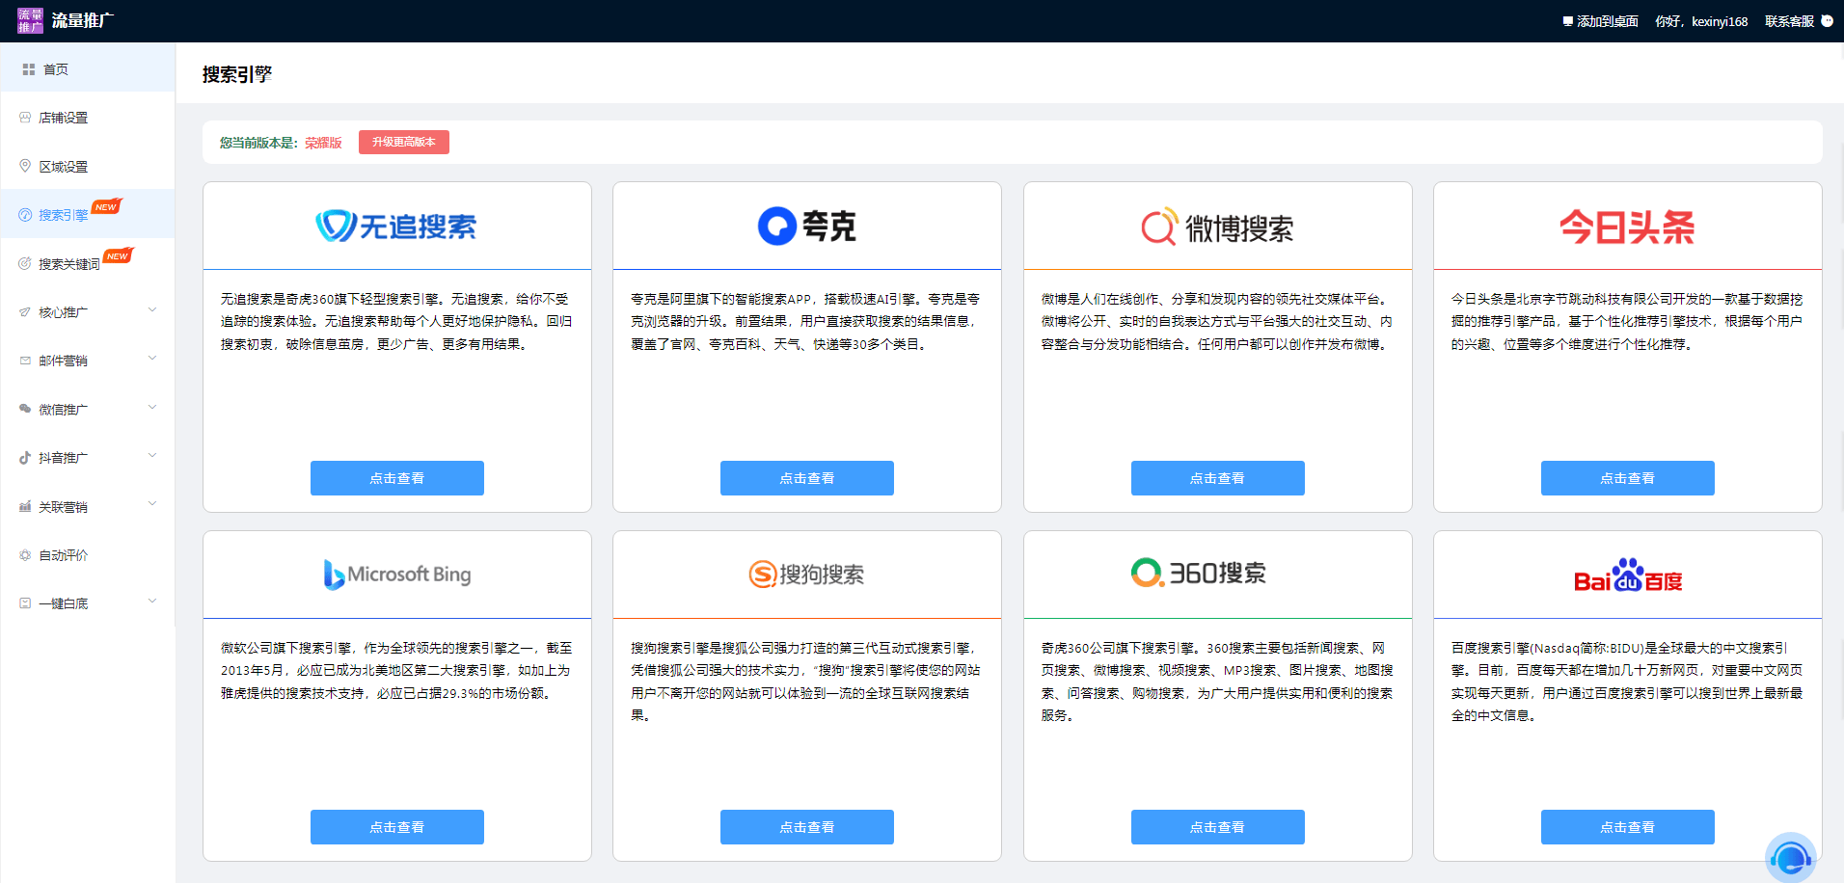Image resolution: width=1844 pixels, height=883 pixels.
Task: Click the 无追搜索 logo
Action: point(396,227)
